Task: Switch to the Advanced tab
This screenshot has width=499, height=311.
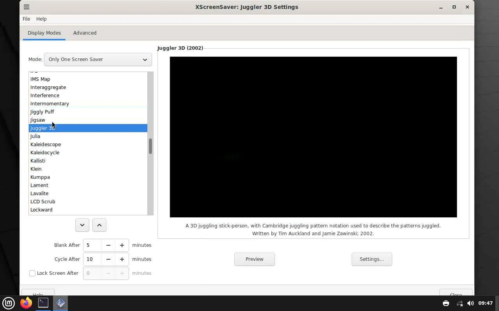Action: 85,33
